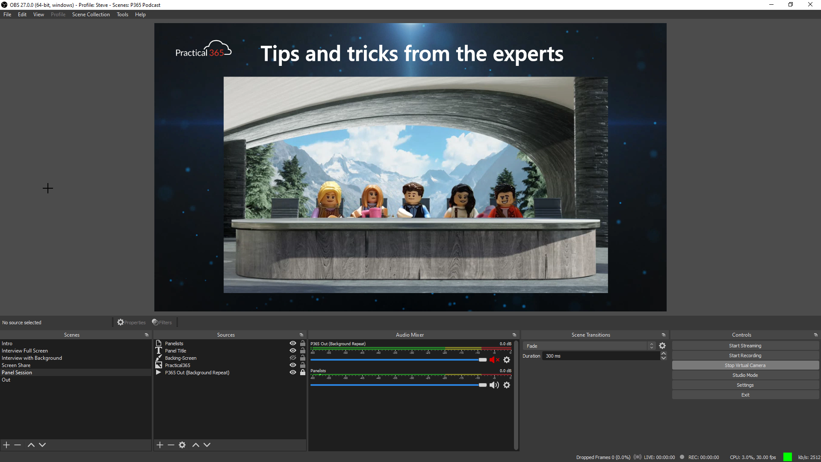
Task: Remove the selected scene using the minus icon
Action: (x=17, y=445)
